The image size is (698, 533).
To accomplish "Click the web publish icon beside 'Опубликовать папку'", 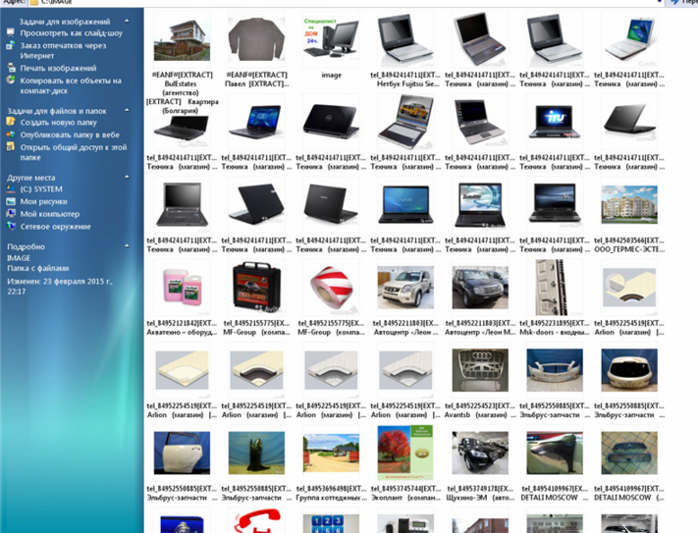I will tap(10, 134).
